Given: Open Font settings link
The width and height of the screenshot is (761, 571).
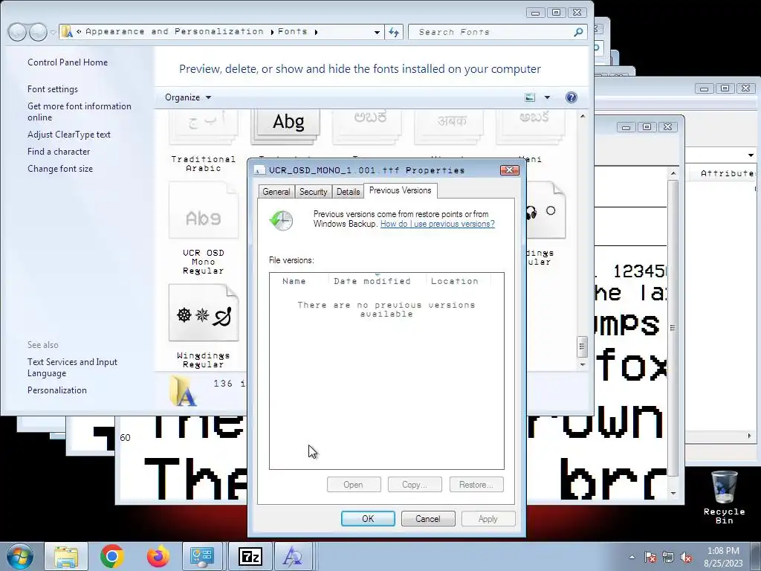Looking at the screenshot, I should point(53,89).
